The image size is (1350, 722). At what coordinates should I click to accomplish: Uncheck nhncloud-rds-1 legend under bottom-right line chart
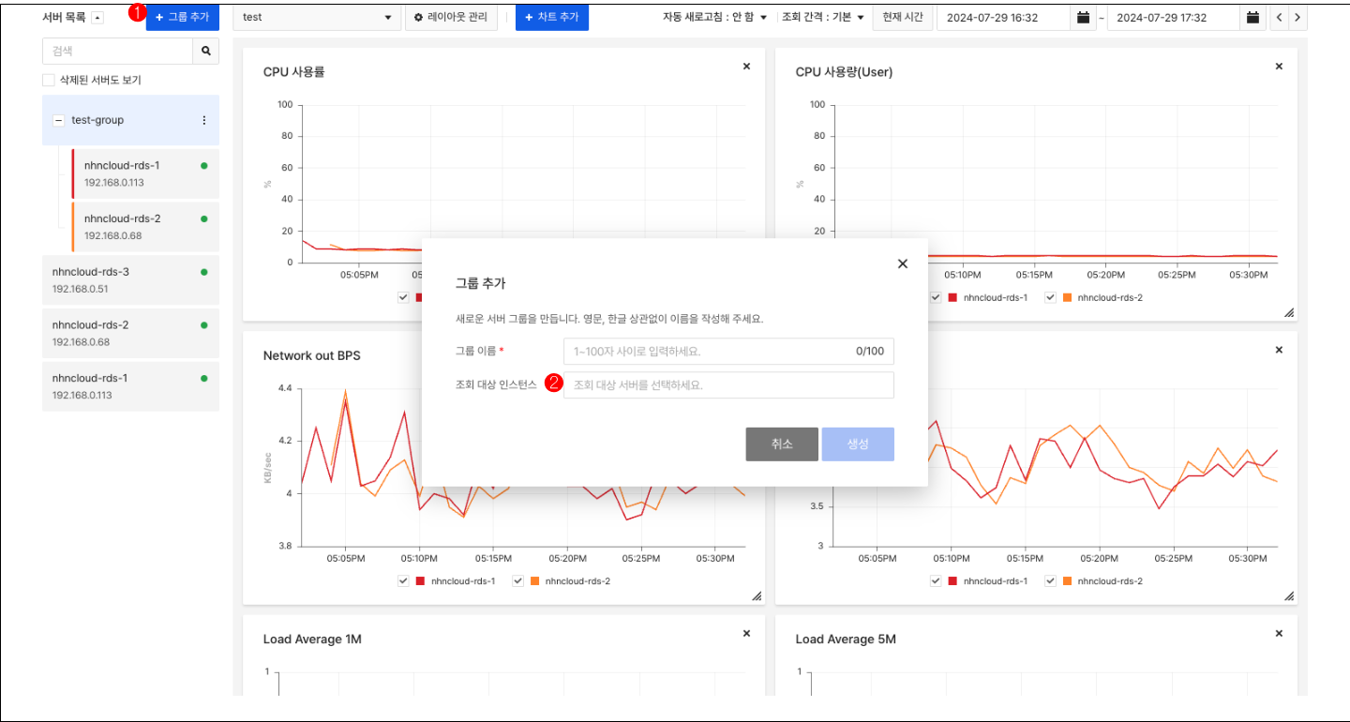pos(936,581)
